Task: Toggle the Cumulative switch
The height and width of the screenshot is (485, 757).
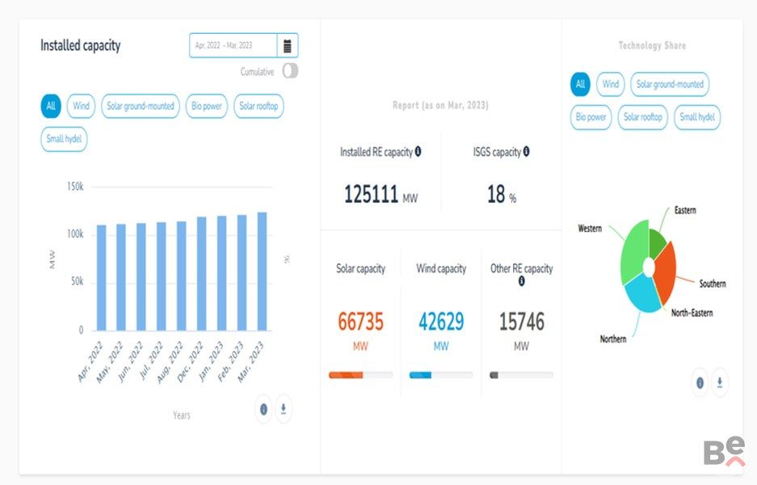Action: point(290,71)
